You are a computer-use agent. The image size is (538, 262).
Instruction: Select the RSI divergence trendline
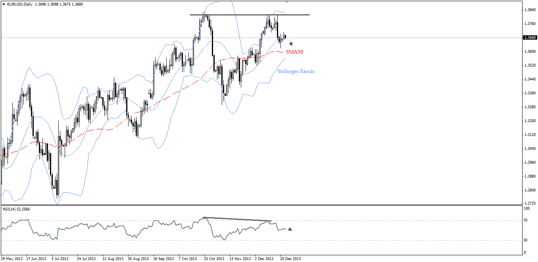[x=237, y=219]
